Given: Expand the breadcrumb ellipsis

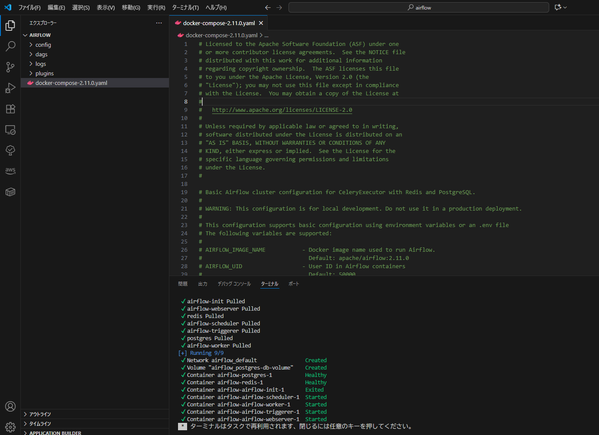Looking at the screenshot, I should [x=266, y=36].
